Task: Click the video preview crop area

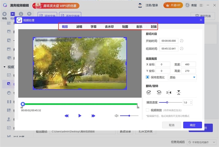Action: tap(80, 63)
